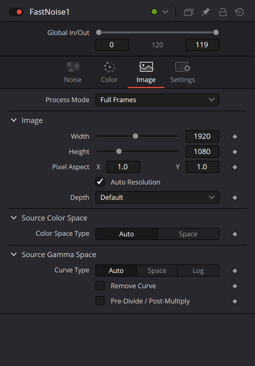
Task: Select Auto for Color Space Type
Action: pos(127,234)
